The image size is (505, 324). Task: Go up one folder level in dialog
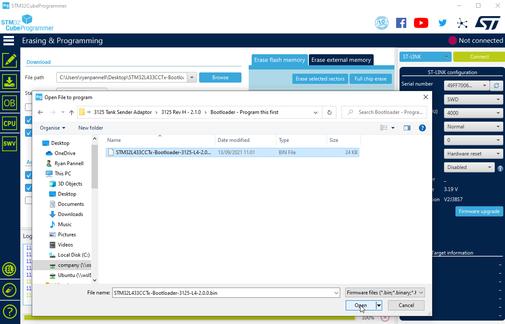click(x=72, y=112)
